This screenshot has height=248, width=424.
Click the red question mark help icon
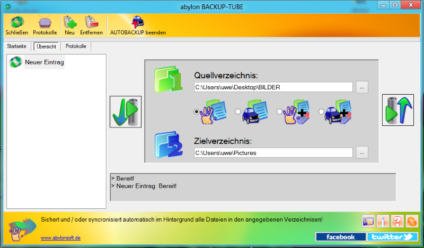click(x=397, y=221)
